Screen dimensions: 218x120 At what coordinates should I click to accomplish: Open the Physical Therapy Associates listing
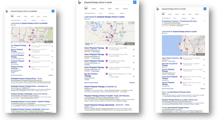tap(17, 67)
